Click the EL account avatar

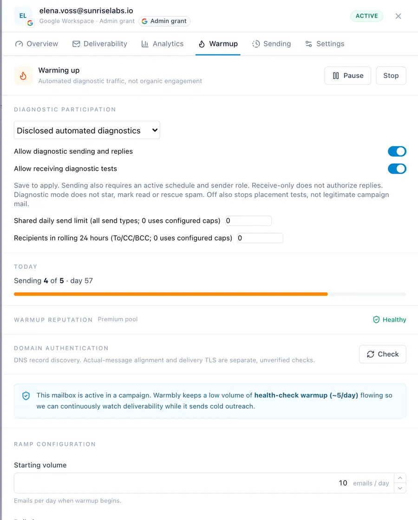click(23, 16)
